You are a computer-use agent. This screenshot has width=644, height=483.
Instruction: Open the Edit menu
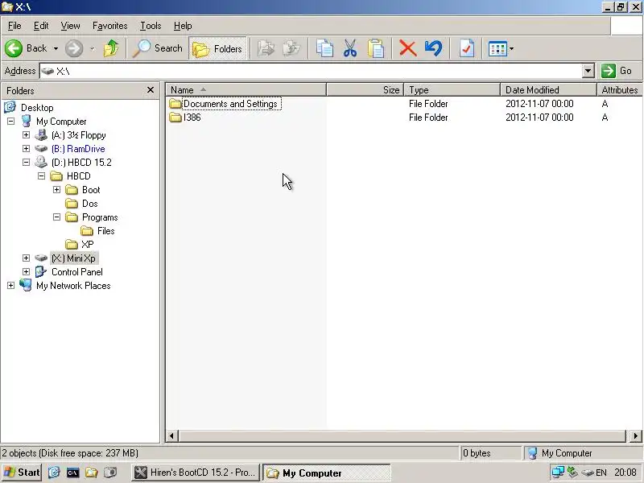click(x=41, y=26)
